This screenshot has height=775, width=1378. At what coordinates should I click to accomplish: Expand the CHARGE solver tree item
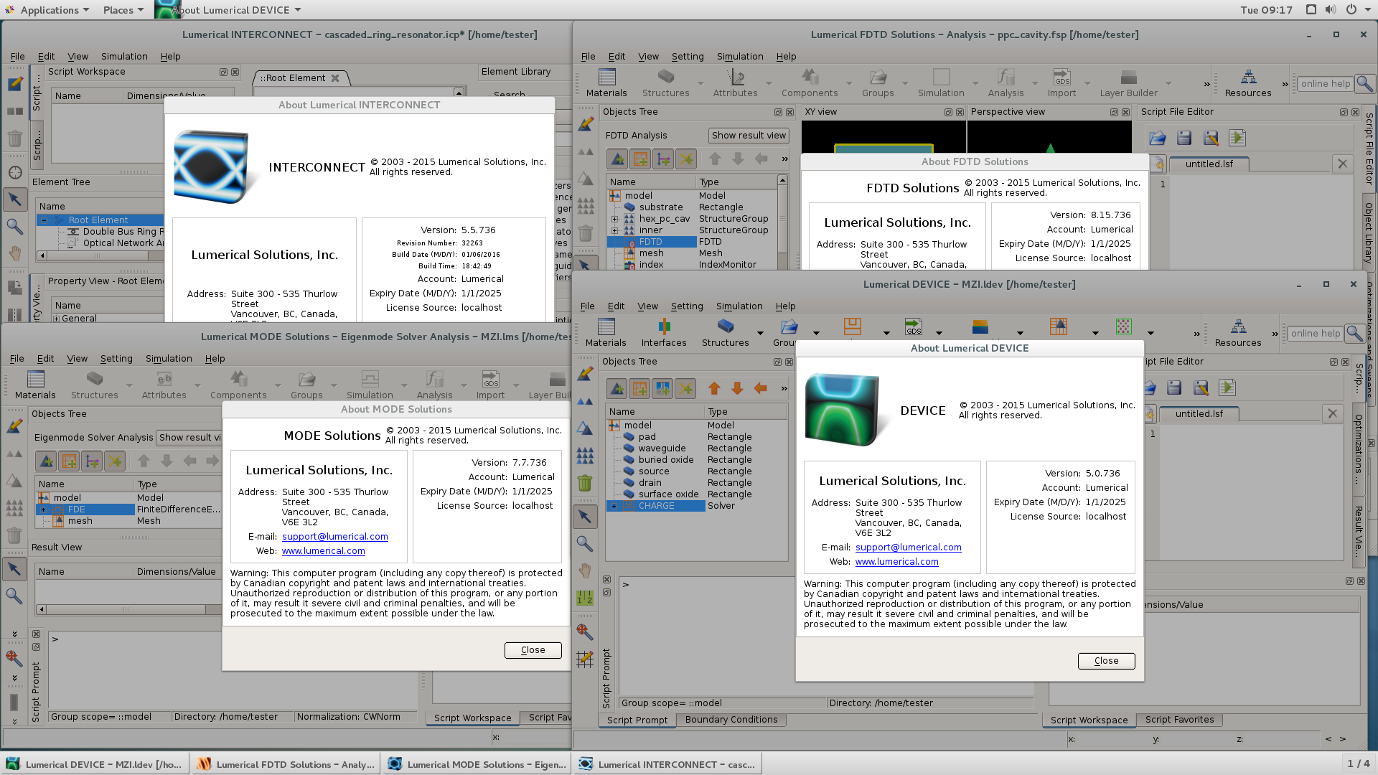pos(614,506)
